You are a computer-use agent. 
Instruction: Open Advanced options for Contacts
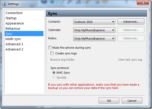(x=131, y=22)
